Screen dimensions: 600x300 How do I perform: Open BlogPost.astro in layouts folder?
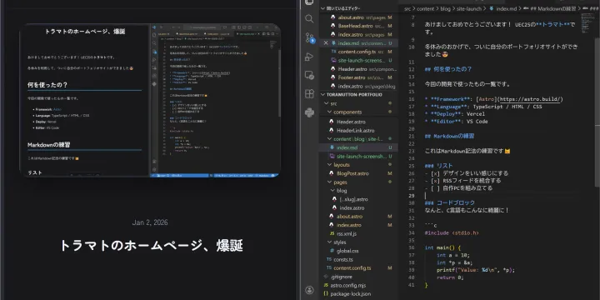pyautogui.click(x=352, y=173)
